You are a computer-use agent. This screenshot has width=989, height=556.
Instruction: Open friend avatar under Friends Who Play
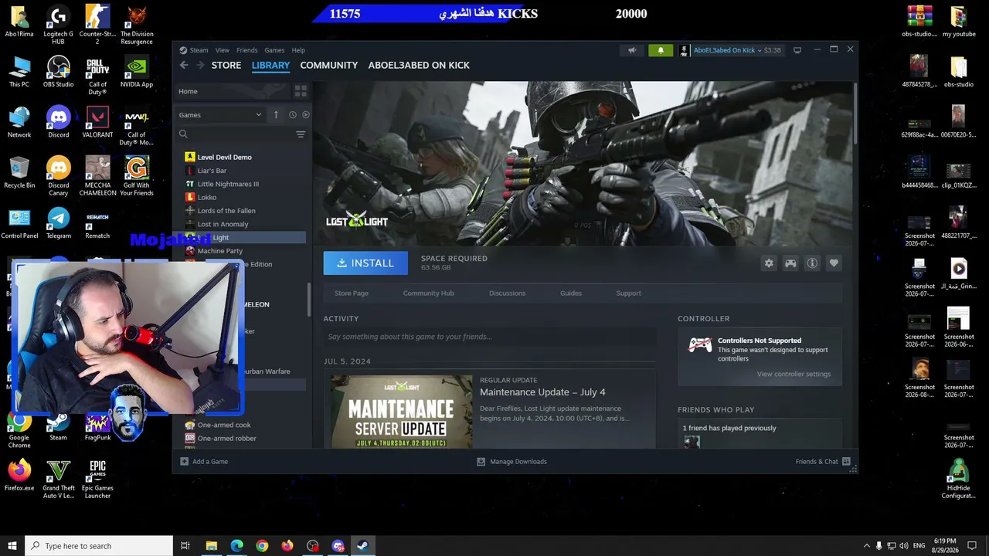coord(692,442)
